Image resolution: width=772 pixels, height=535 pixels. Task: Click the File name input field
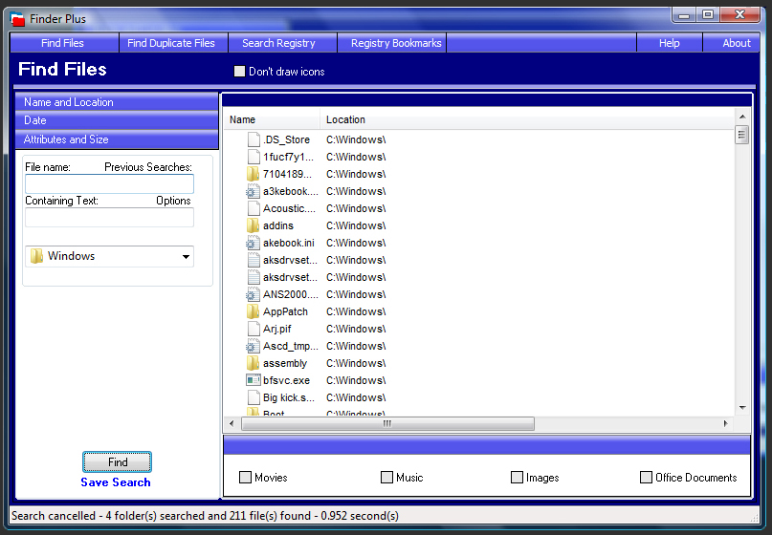tap(109, 184)
